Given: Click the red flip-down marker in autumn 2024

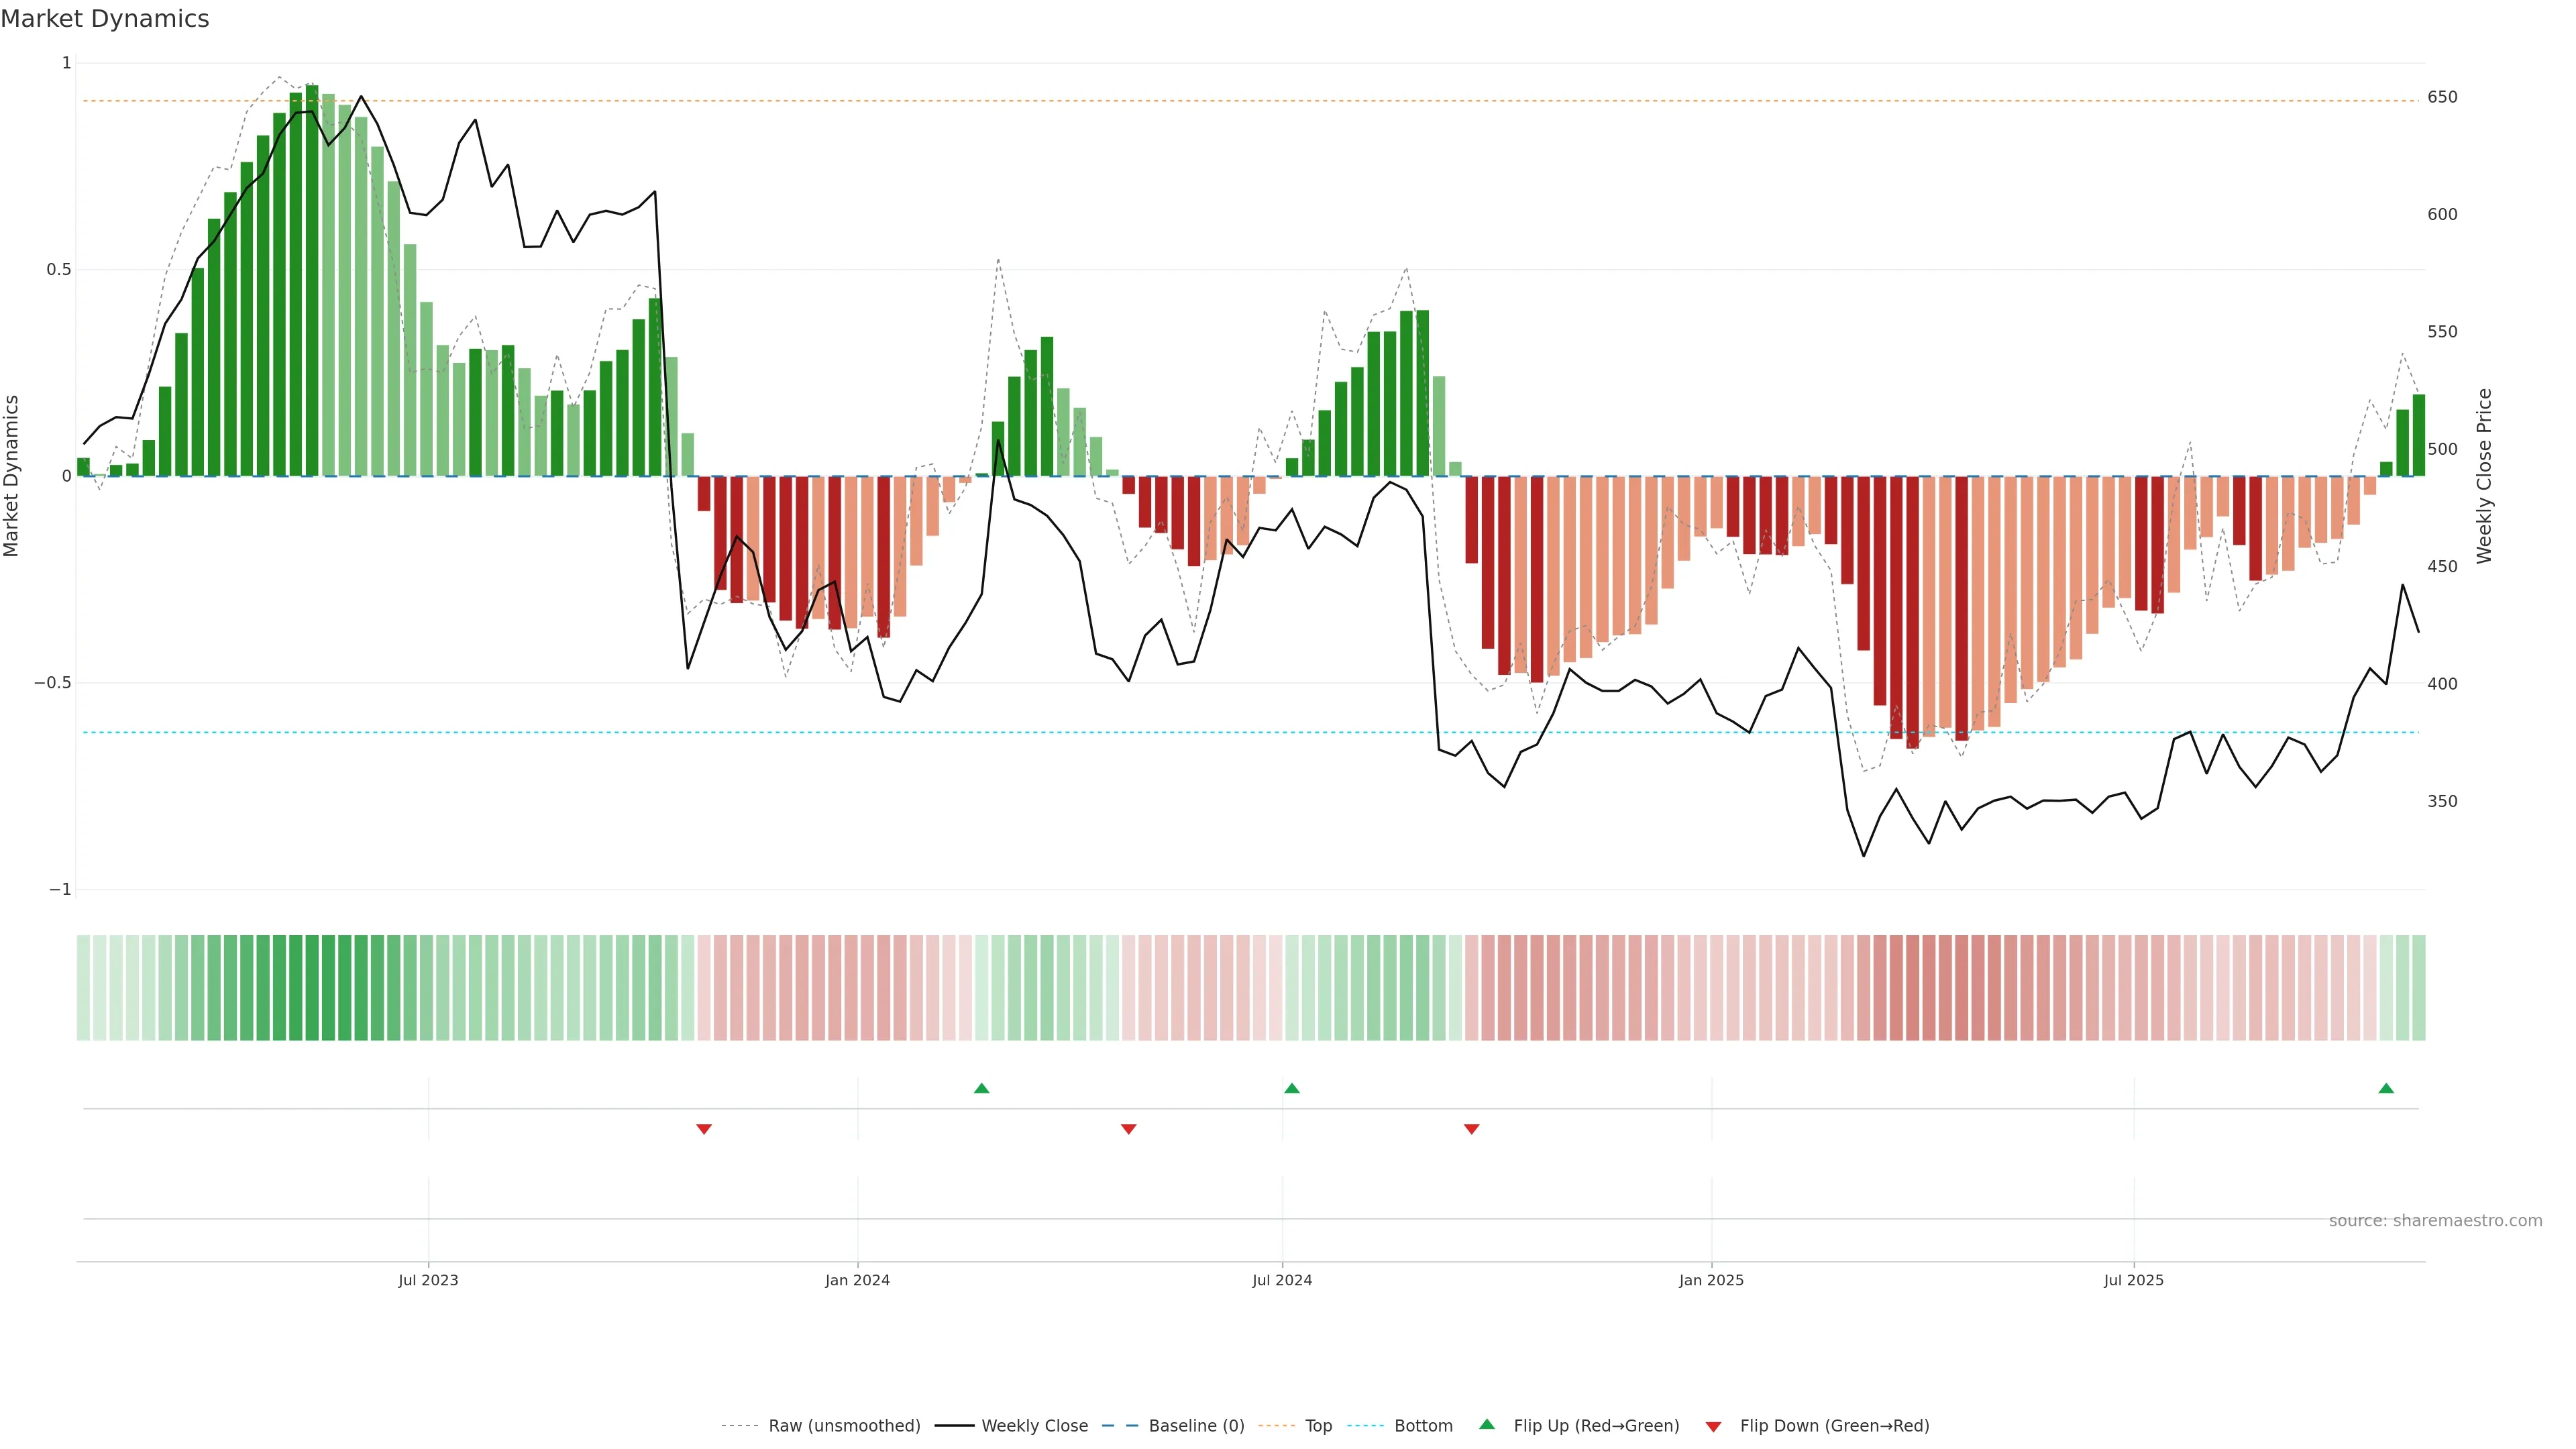Looking at the screenshot, I should (1471, 1129).
